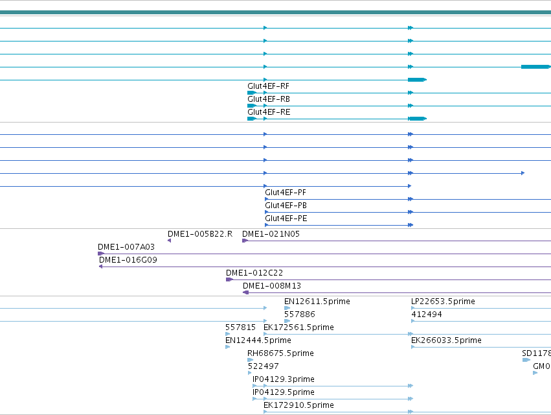
Task: Click the DME1-008M13 clone label
Action: (x=272, y=286)
